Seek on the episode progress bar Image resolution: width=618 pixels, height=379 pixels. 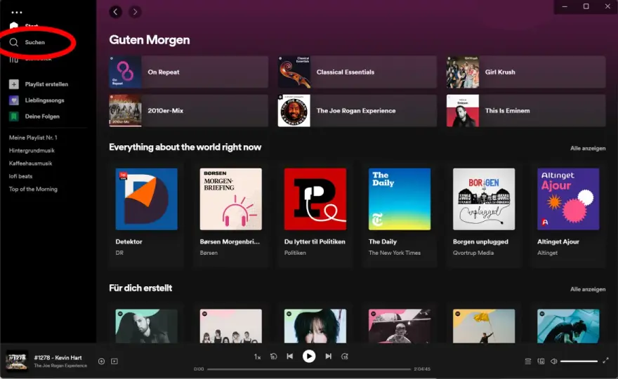pyautogui.click(x=309, y=369)
